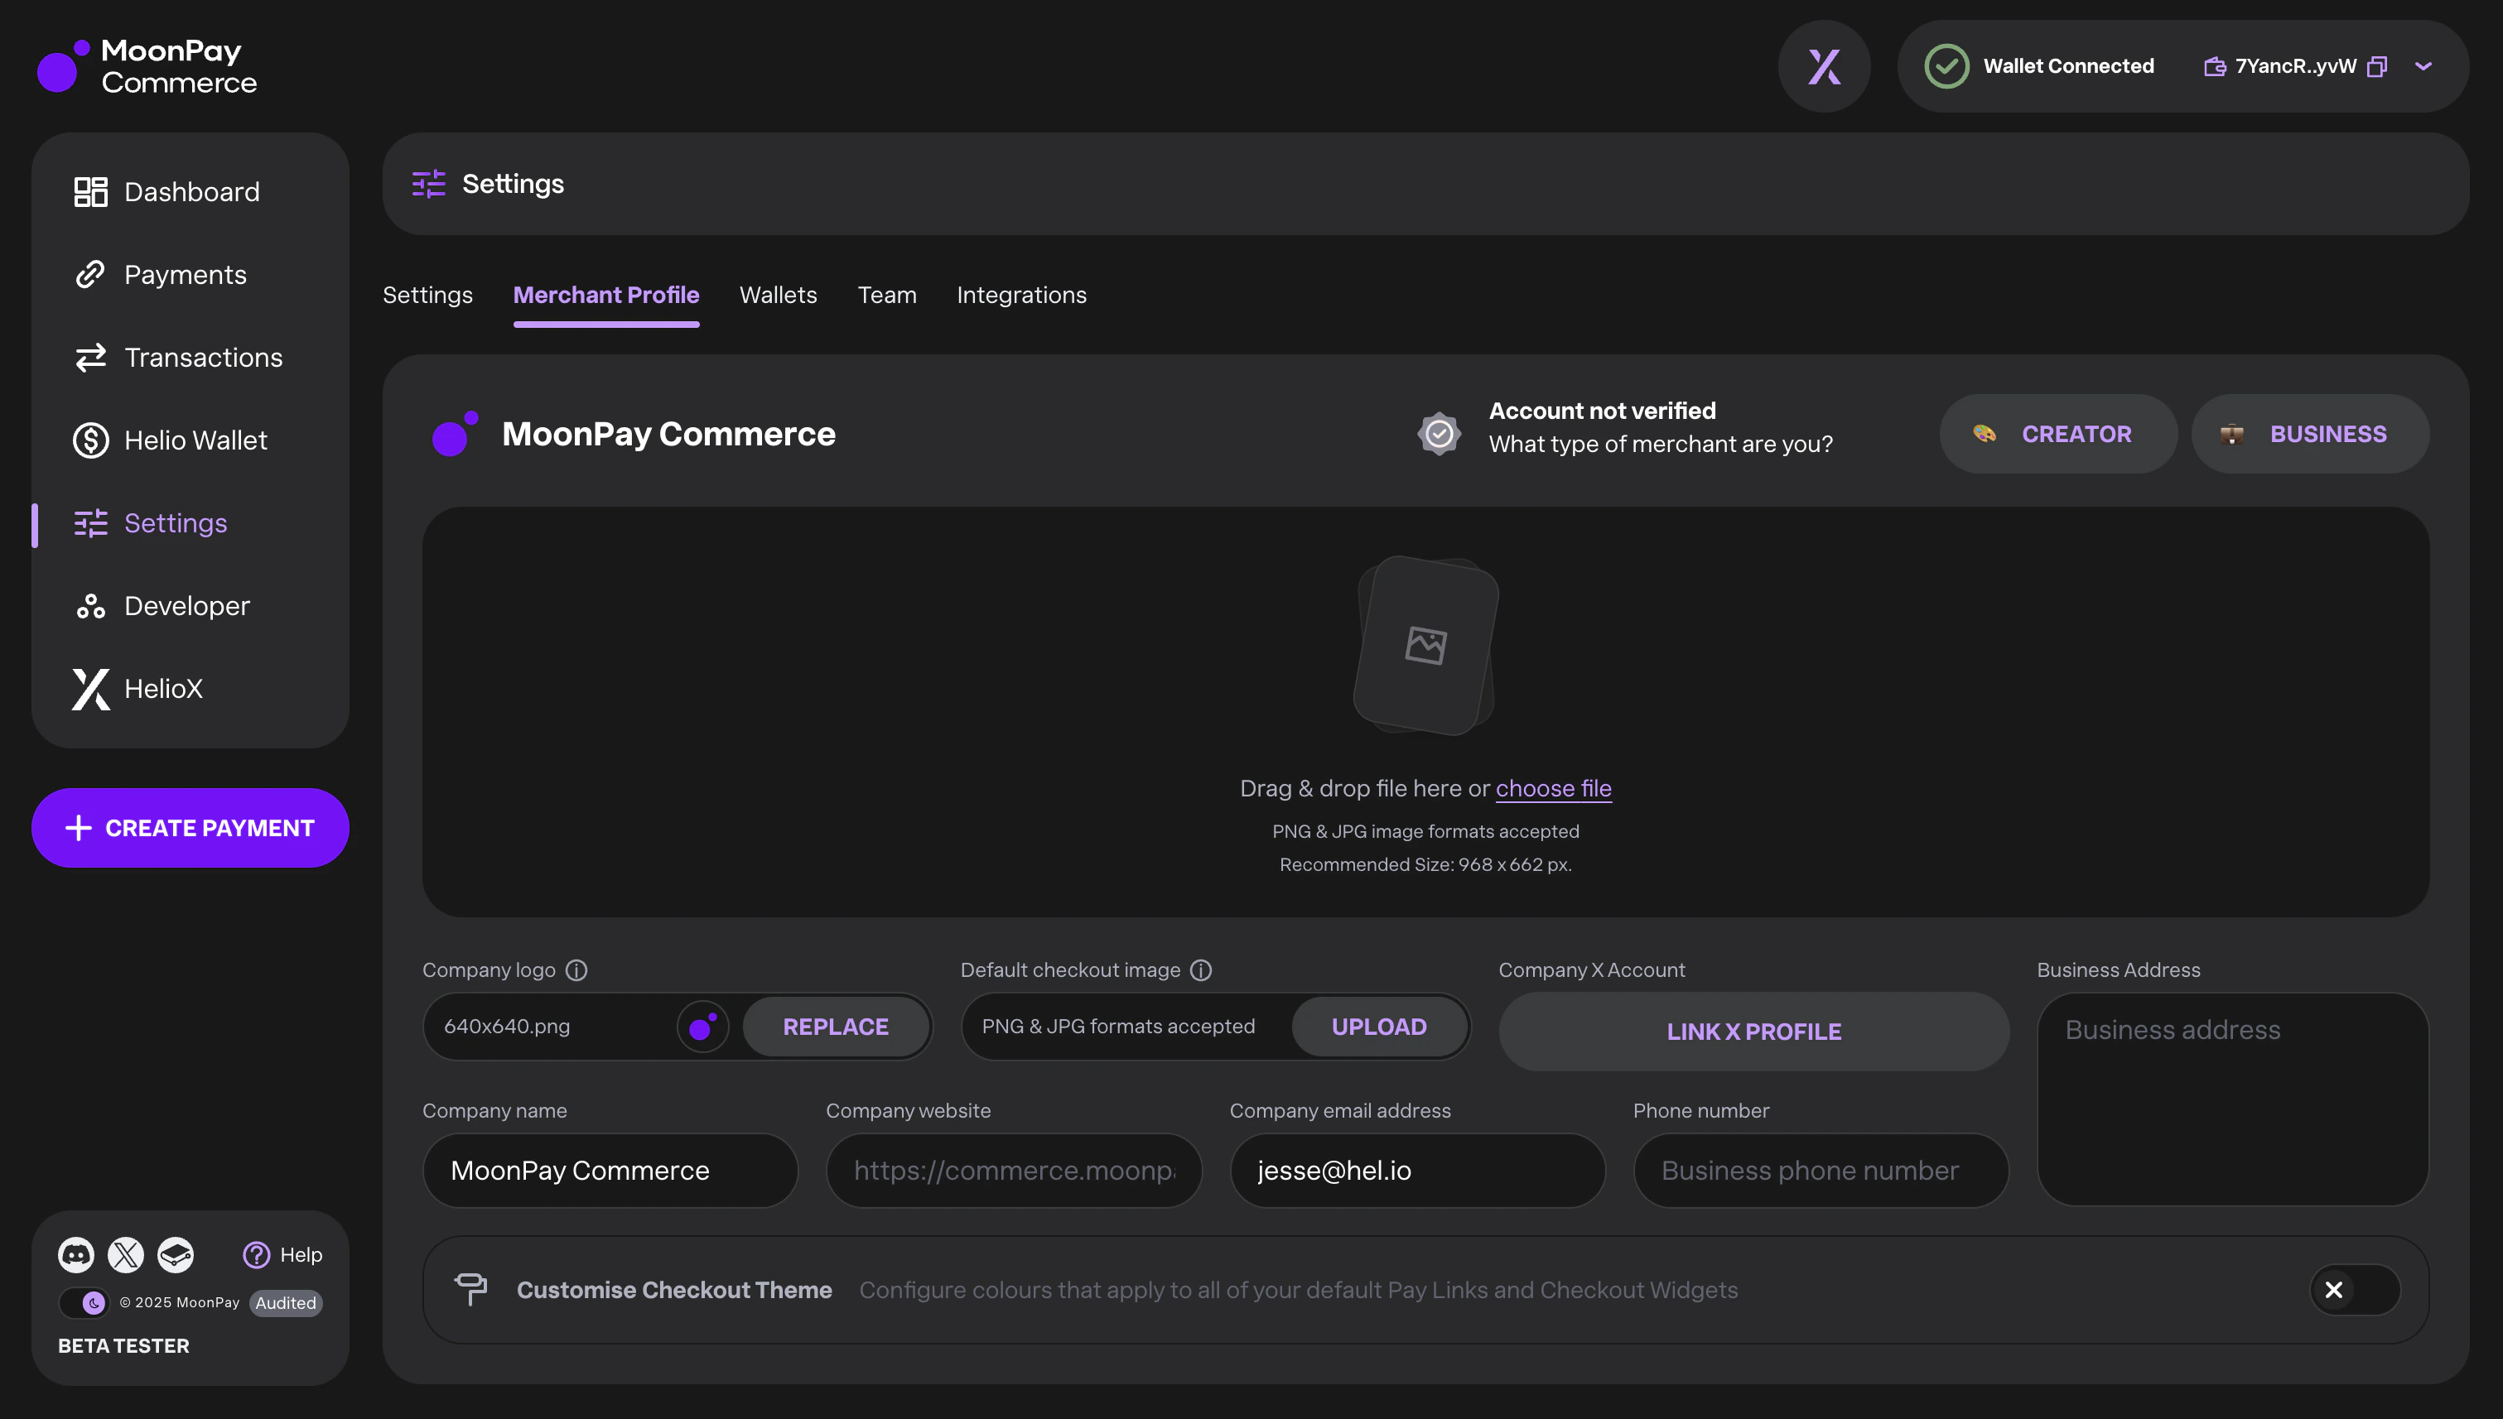Focus the Business phone number field
The image size is (2503, 1419).
coord(1820,1171)
